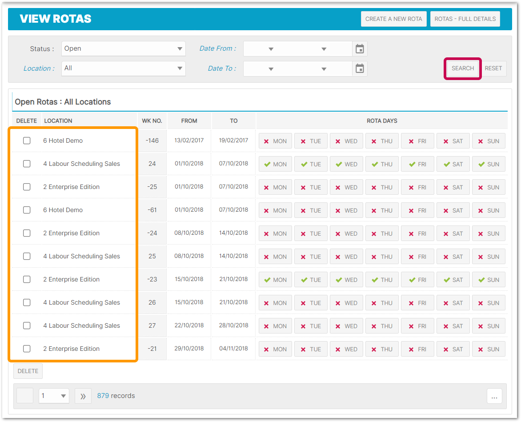Click the Search button
521x422 pixels.
(x=462, y=68)
